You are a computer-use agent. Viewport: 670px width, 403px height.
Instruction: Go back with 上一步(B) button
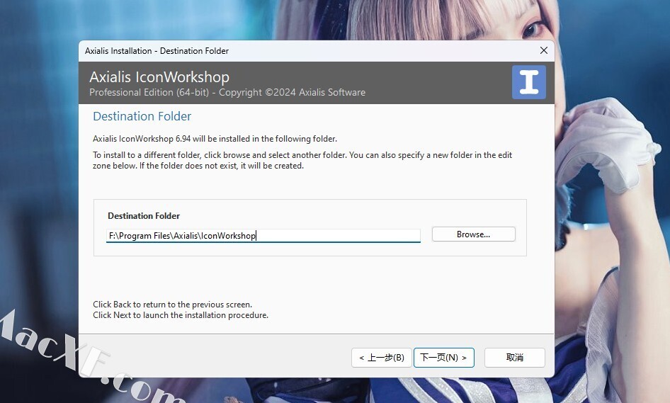382,357
